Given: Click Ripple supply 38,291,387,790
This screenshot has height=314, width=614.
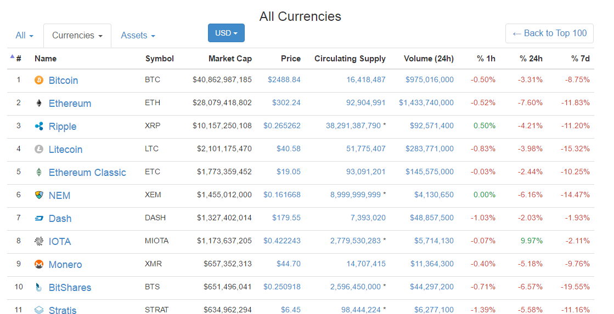Looking at the screenshot, I should pos(353,126).
